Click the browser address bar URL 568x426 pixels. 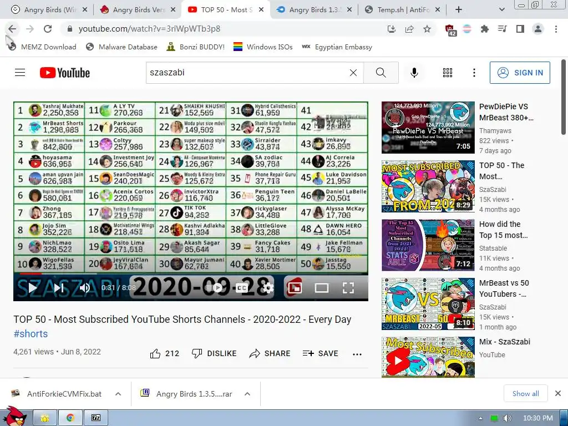(x=149, y=29)
